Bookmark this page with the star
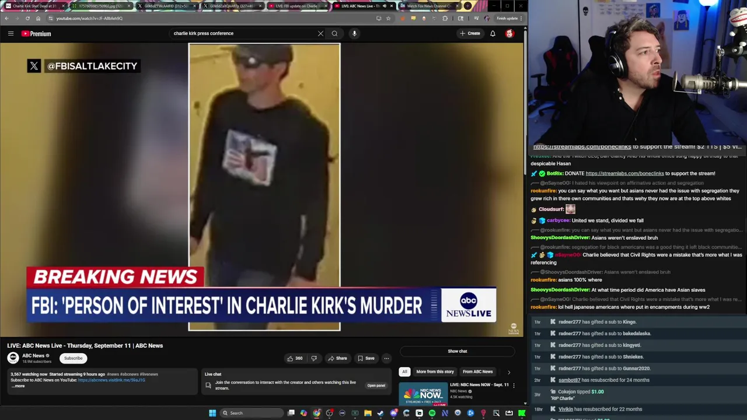Image resolution: width=747 pixels, height=420 pixels. (x=388, y=18)
